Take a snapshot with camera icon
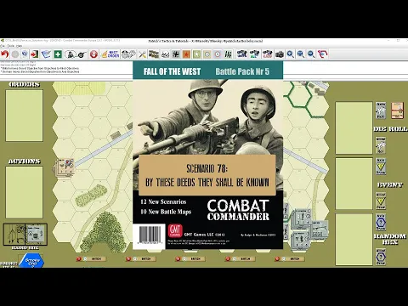 coord(280,54)
